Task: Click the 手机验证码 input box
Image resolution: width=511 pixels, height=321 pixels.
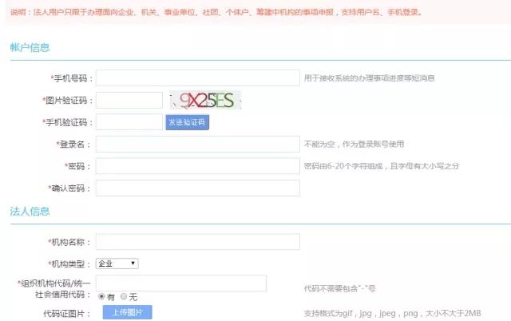Action: [129, 122]
